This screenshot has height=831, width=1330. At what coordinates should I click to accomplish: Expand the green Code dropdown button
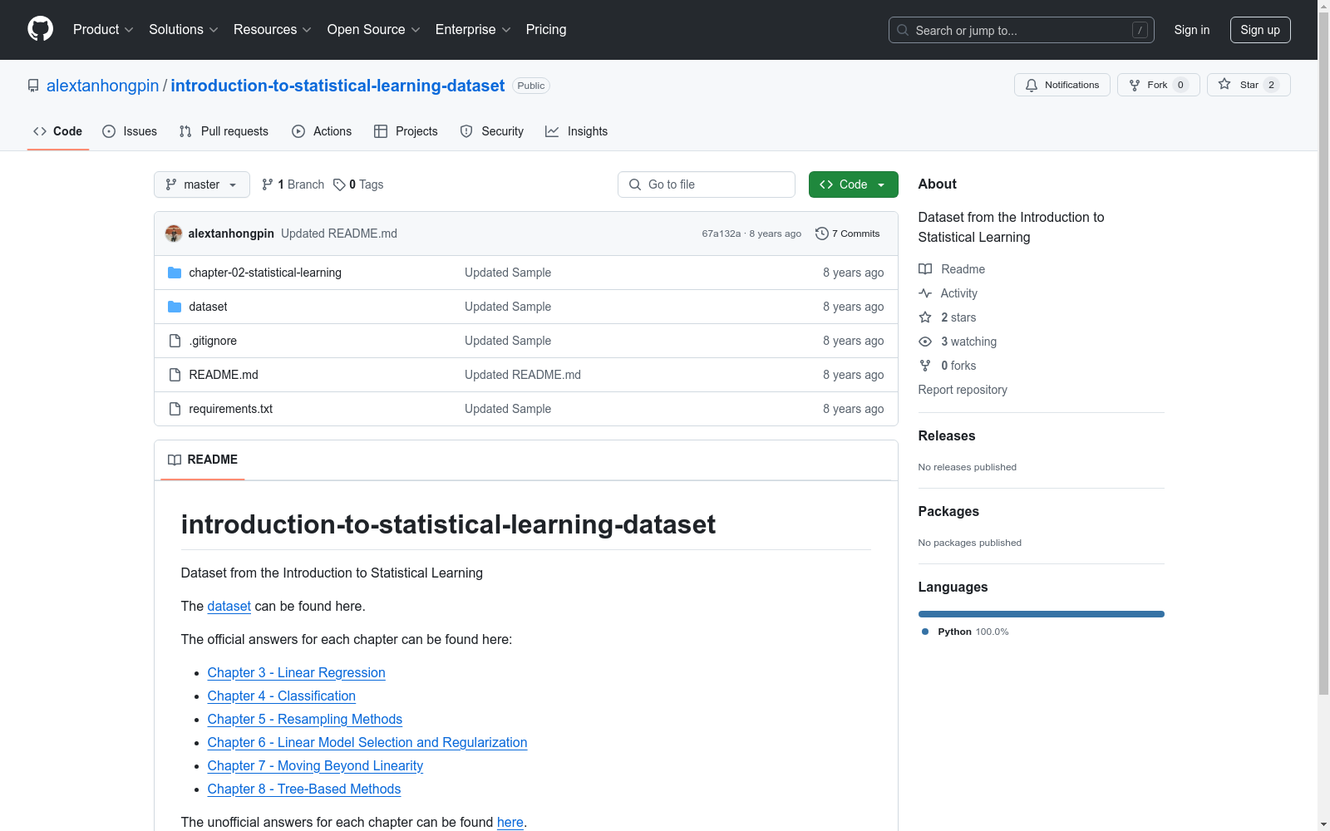click(853, 184)
